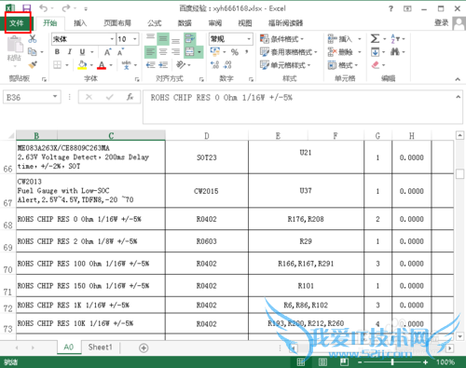Click the Find & Select binoculars icon

pyautogui.click(x=395, y=52)
